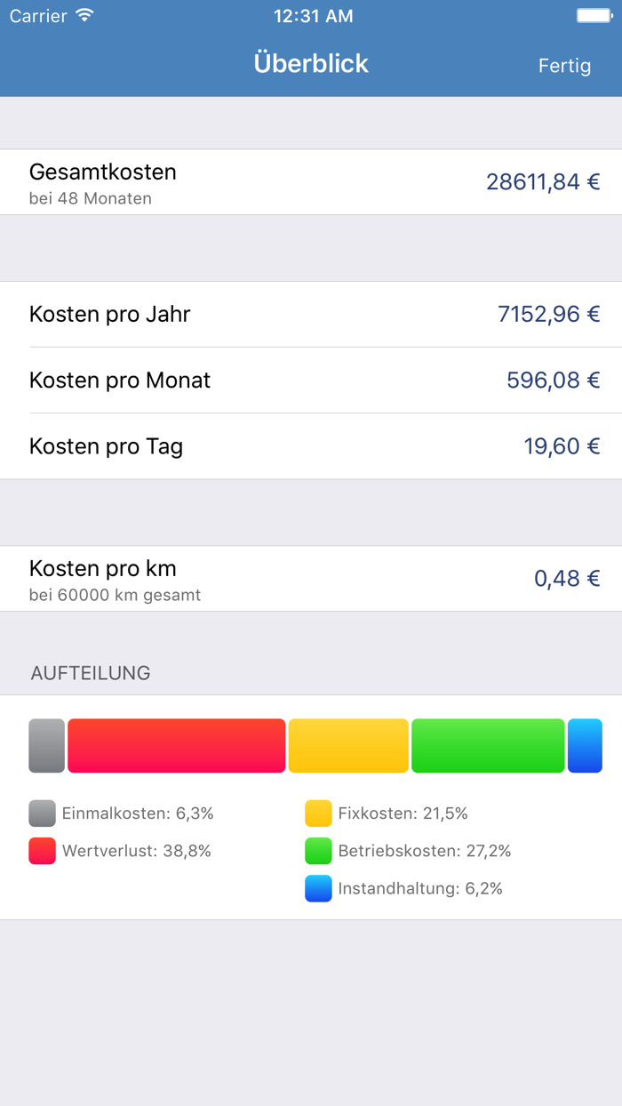The image size is (622, 1106).
Task: Select the yellow Fixkosten bar segment
Action: pos(348,745)
